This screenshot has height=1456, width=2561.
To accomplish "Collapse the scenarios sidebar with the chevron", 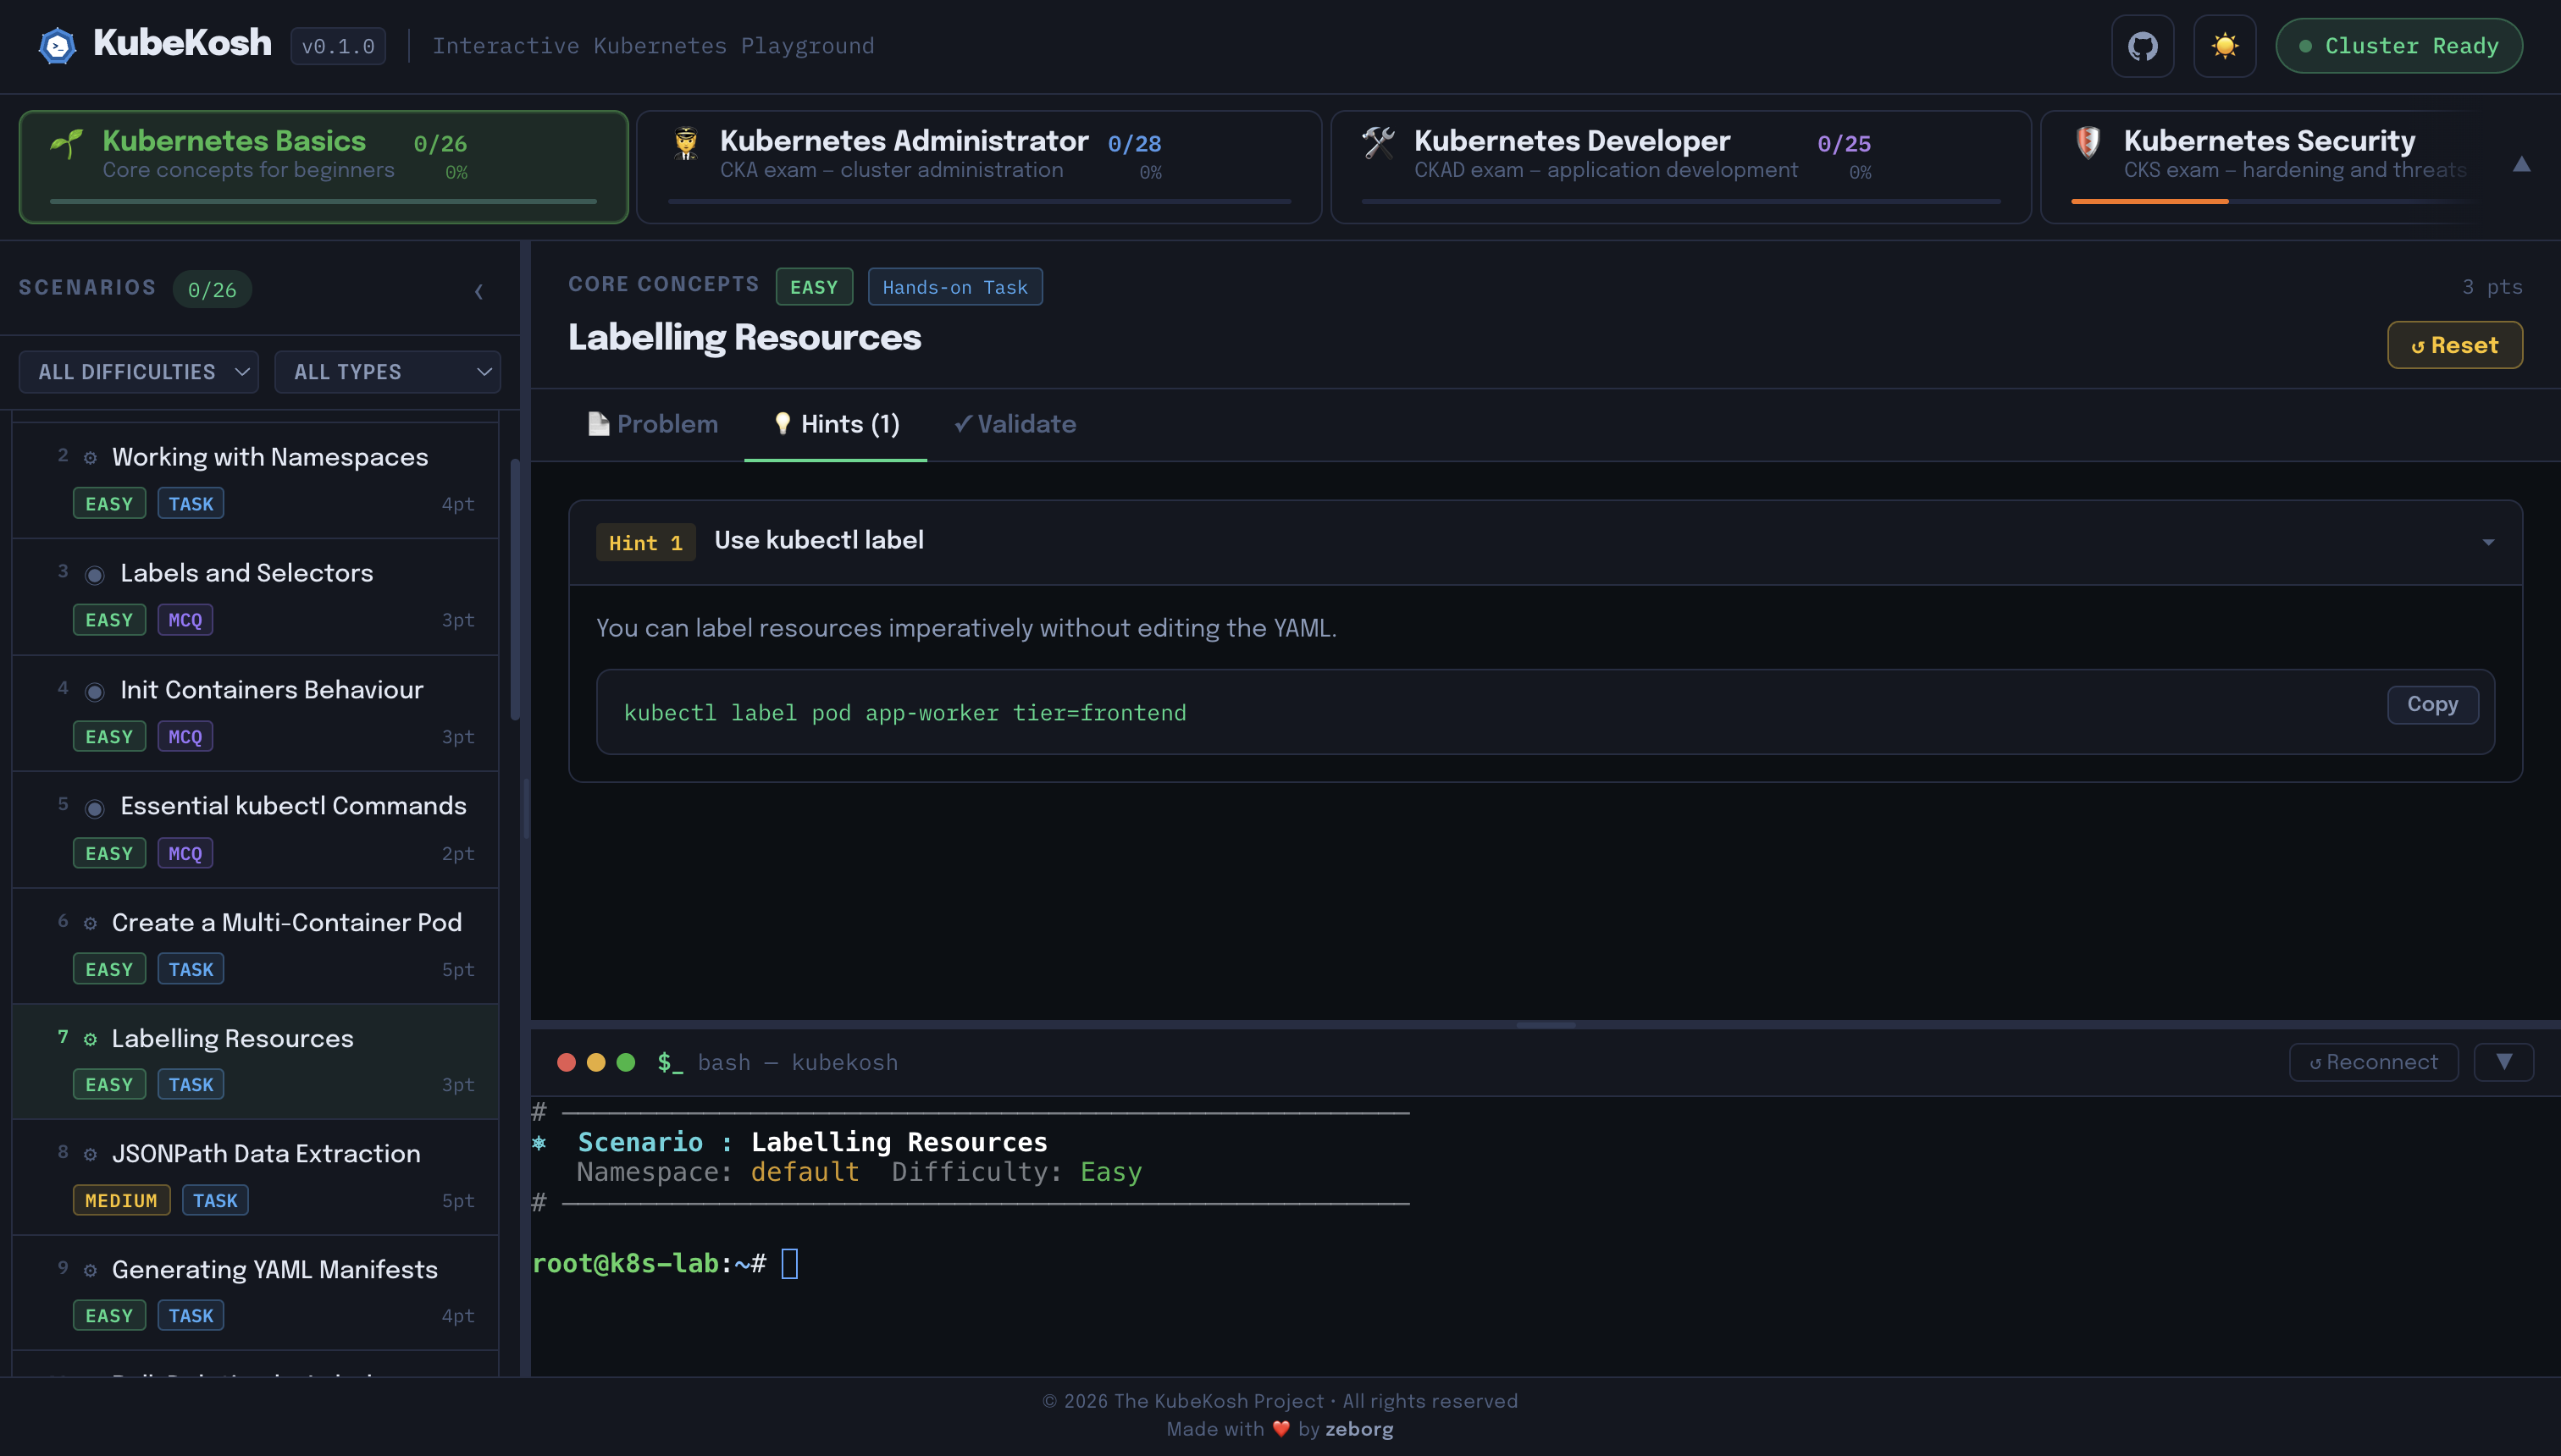I will click(x=478, y=291).
